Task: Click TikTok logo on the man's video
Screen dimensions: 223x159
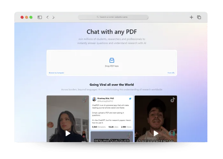Action: tap(173, 100)
